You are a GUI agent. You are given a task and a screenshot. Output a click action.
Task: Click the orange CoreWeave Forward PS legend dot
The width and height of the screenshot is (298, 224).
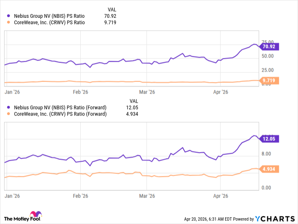coord(8,114)
